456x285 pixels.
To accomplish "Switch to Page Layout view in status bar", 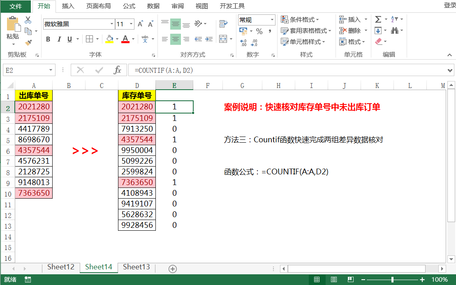I will click(334, 280).
